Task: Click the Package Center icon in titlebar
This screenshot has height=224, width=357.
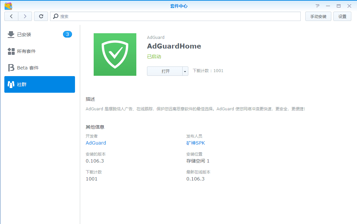Action: coord(7,5)
